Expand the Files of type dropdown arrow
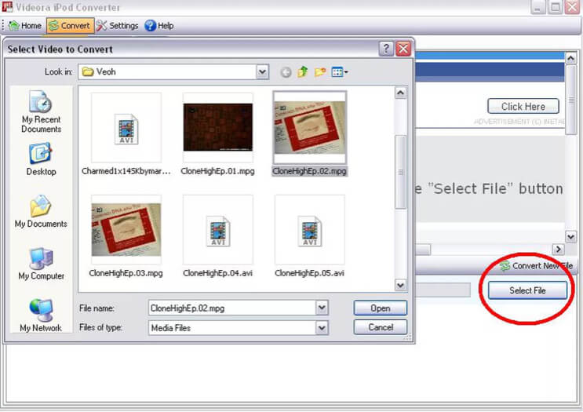This screenshot has width=583, height=412. tap(322, 327)
